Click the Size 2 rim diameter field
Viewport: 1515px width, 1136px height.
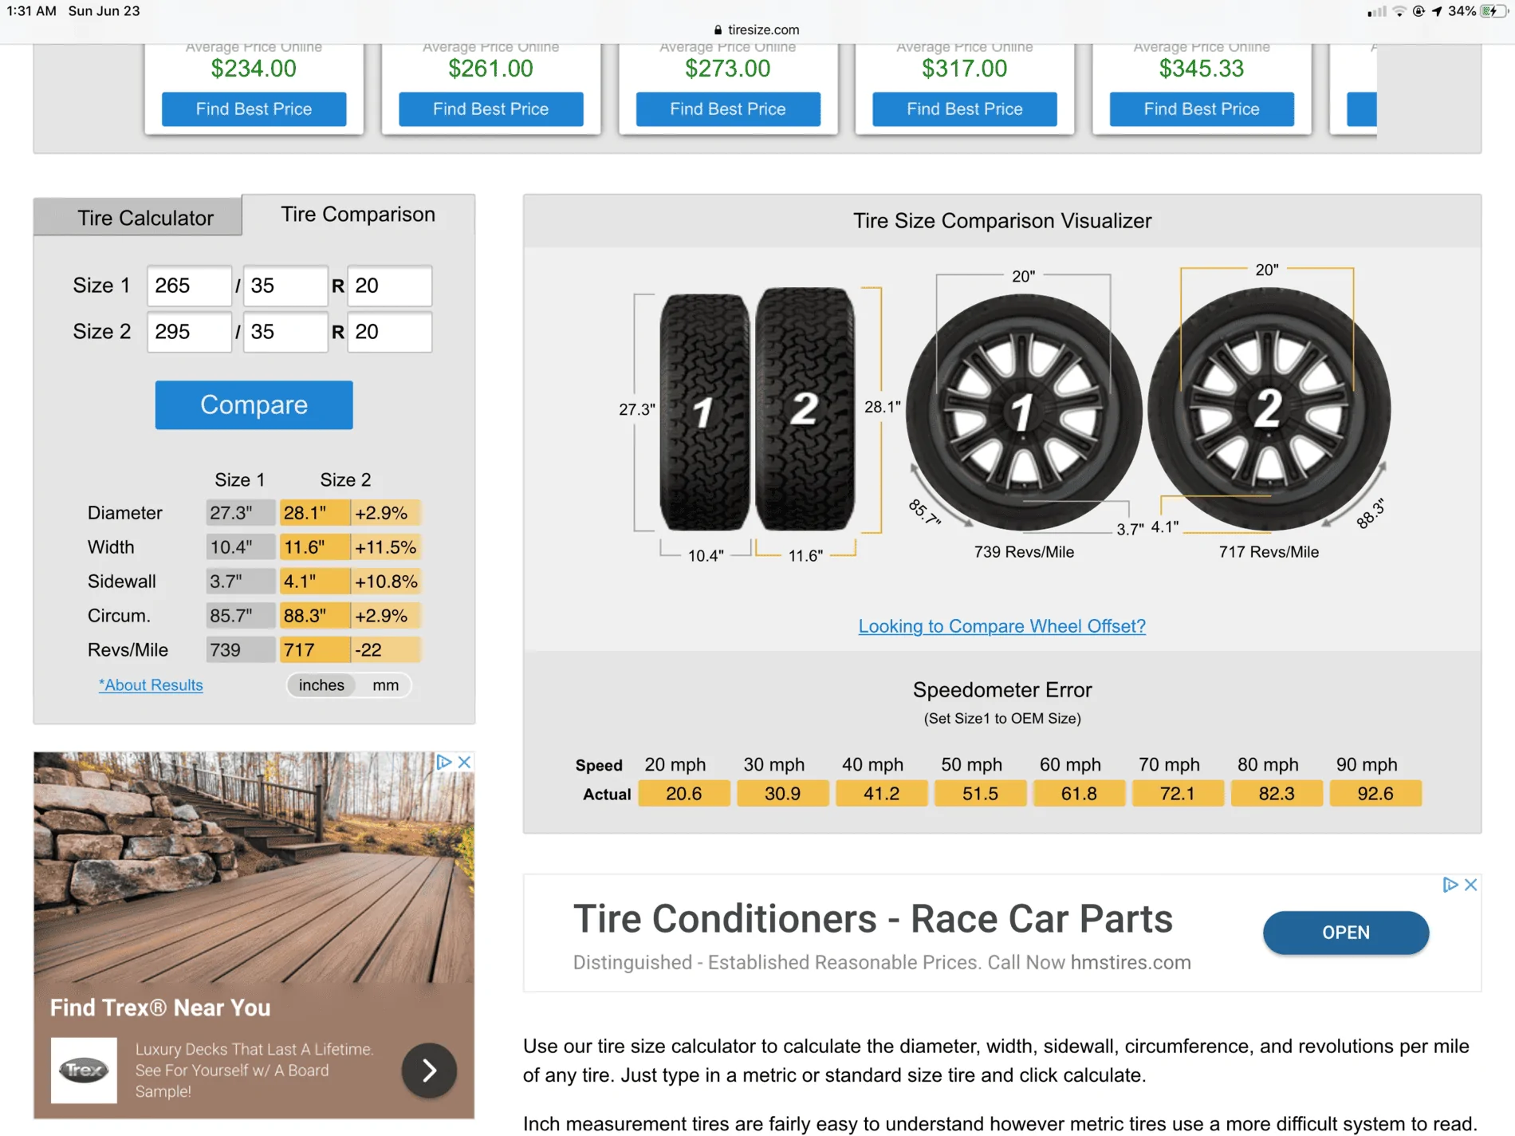pyautogui.click(x=390, y=332)
